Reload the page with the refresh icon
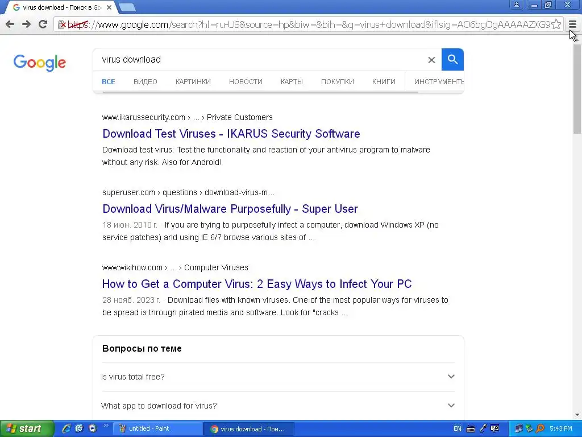 point(43,24)
